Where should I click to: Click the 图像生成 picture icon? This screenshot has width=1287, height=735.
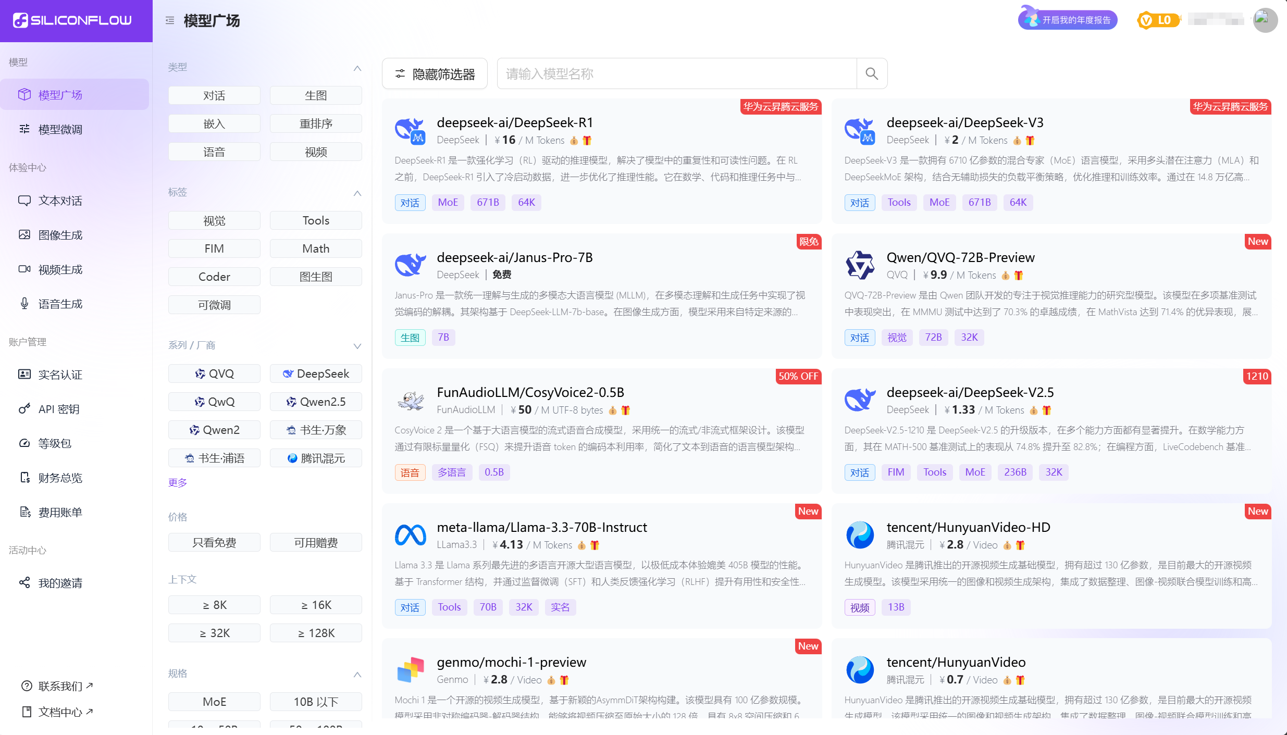click(x=24, y=234)
